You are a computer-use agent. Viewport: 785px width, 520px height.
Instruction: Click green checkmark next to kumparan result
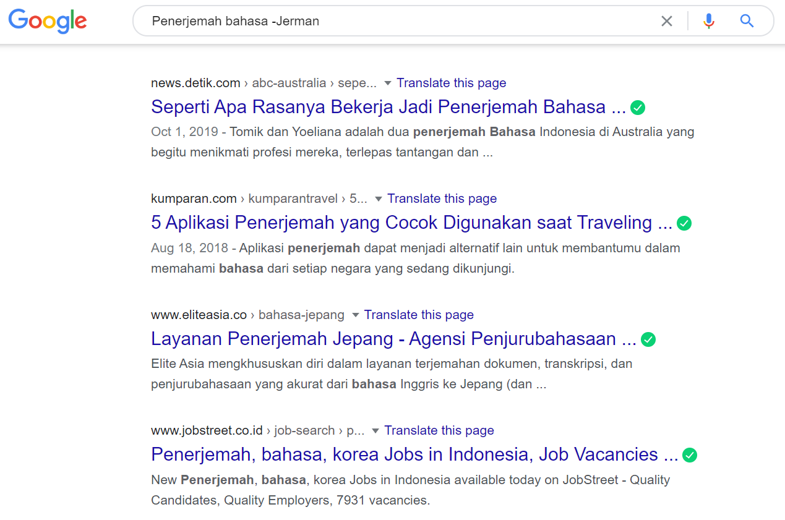point(684,223)
